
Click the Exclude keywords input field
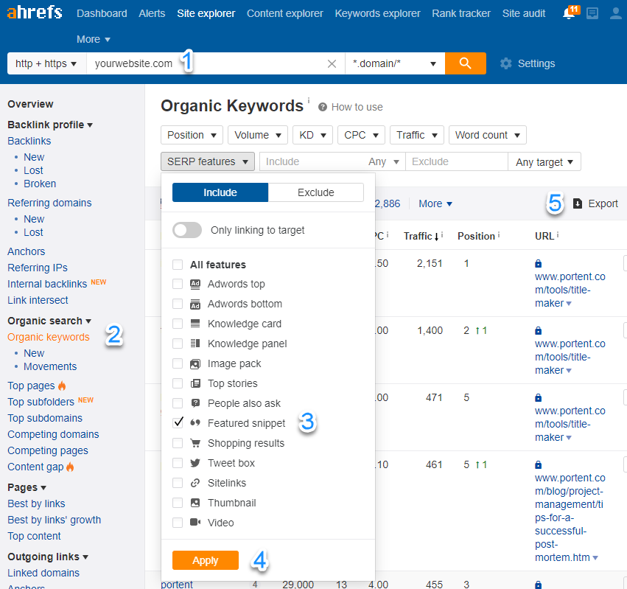point(457,161)
